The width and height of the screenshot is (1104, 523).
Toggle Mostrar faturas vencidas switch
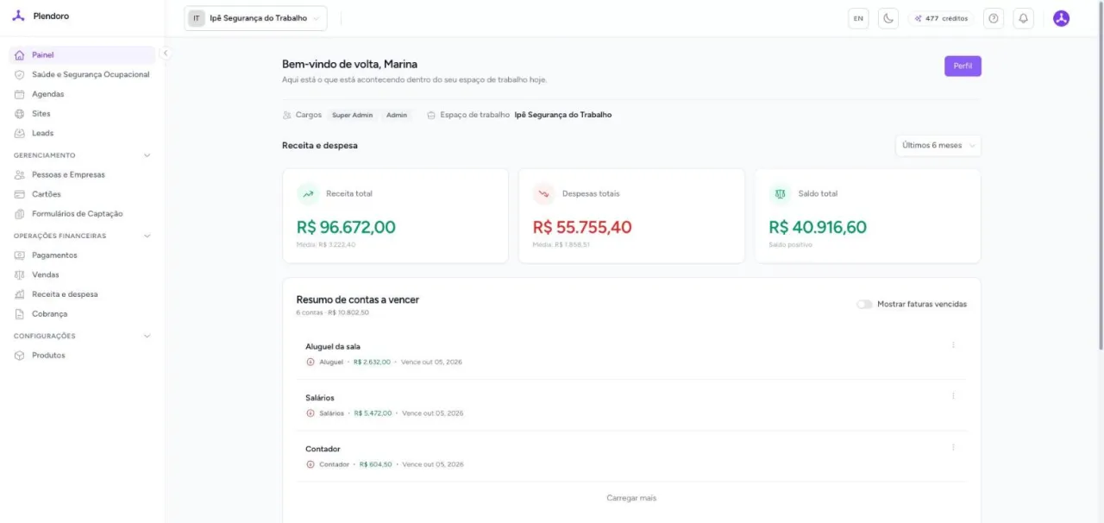pos(864,305)
